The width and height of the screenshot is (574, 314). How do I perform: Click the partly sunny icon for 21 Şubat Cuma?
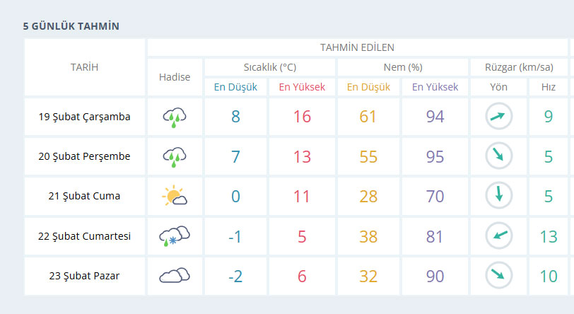[175, 195]
